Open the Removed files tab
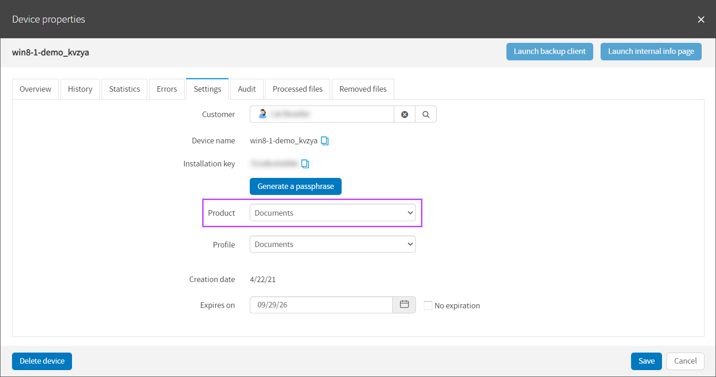The width and height of the screenshot is (716, 377). (x=363, y=89)
